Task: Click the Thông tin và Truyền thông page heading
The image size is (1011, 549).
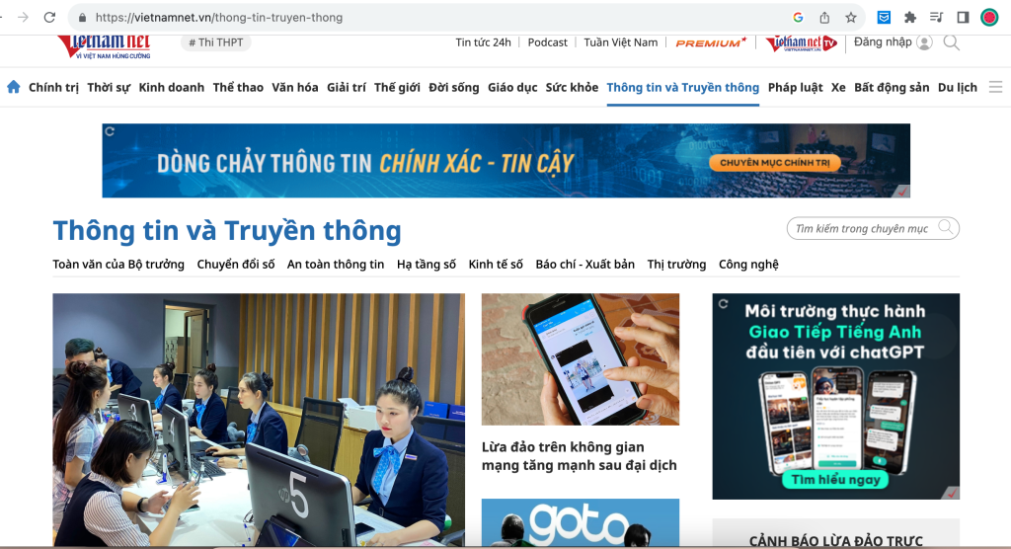Action: (227, 230)
